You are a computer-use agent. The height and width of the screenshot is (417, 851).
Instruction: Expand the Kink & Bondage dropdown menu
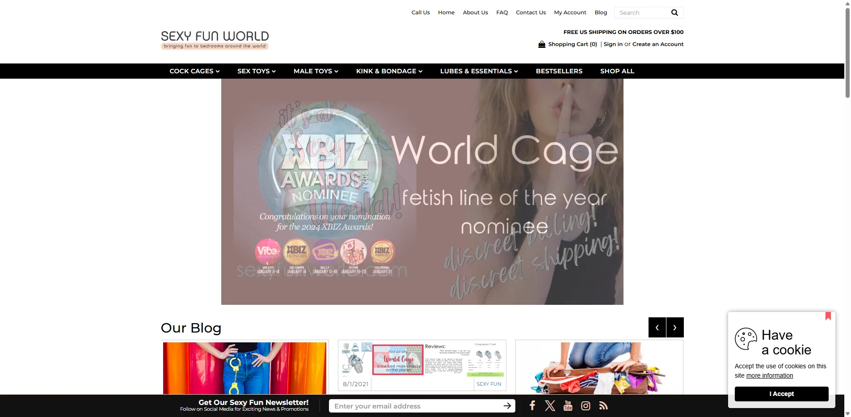tap(389, 71)
